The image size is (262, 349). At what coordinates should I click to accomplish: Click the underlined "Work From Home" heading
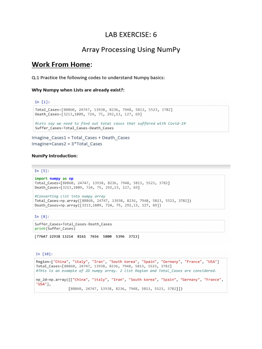(x=61, y=64)
